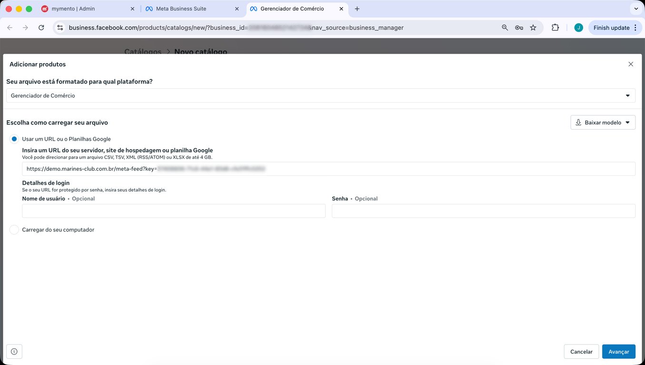The image size is (645, 365).
Task: Click the Escolha como carregar seu arquivo heading
Action: (x=57, y=123)
